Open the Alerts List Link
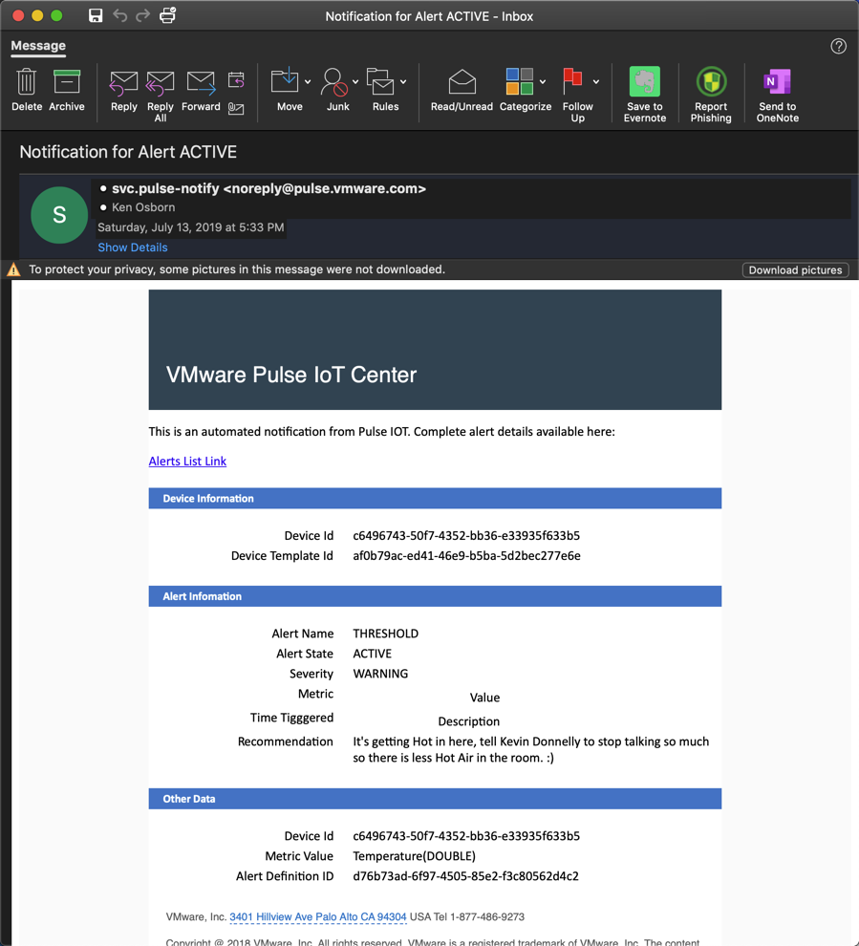The height and width of the screenshot is (946, 859). click(x=187, y=461)
